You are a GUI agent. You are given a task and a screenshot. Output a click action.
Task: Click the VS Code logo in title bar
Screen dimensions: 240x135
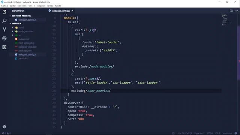[x=2, y=2]
